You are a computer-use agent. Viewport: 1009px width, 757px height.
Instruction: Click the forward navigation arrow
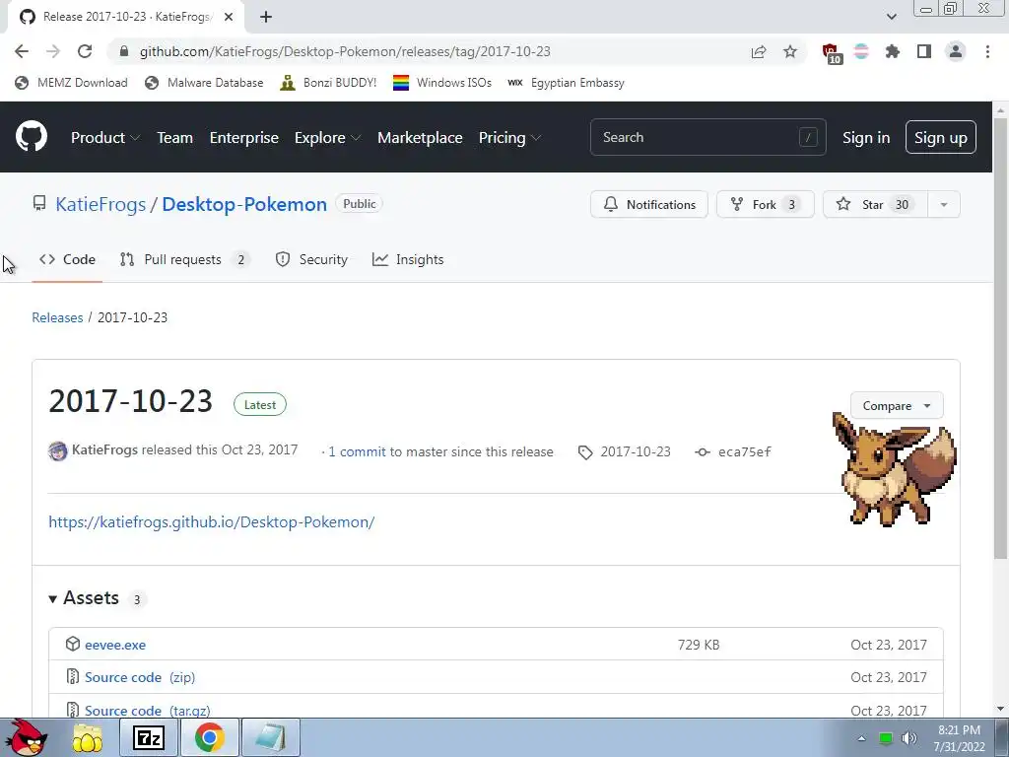(x=53, y=51)
